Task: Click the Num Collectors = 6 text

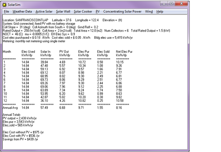Action: click(x=116, y=31)
